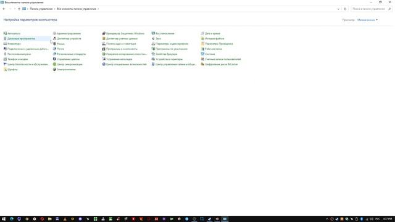Open the Телефон и модем icon
Screen dimensions: 395x222
(5, 59)
